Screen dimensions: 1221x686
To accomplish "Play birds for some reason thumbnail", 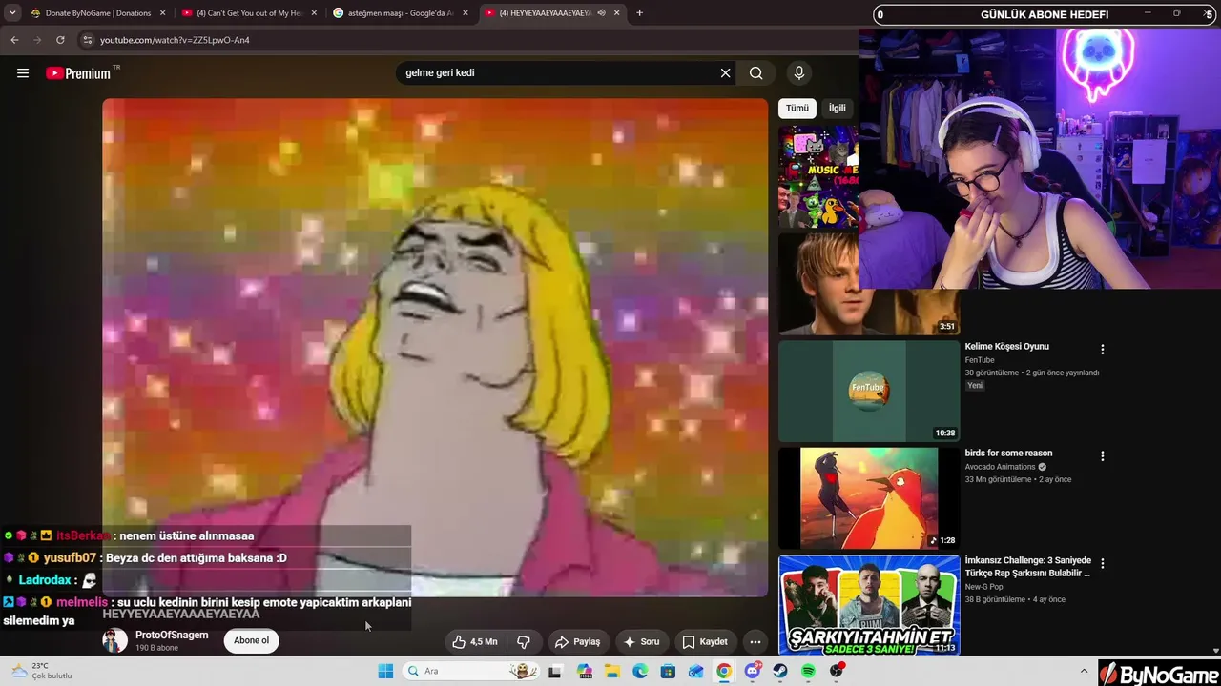I will tap(869, 497).
